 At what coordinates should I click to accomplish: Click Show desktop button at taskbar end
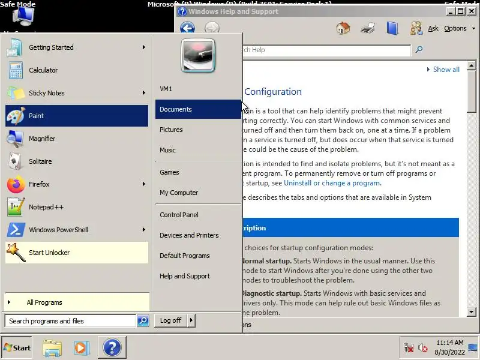tap(473, 347)
